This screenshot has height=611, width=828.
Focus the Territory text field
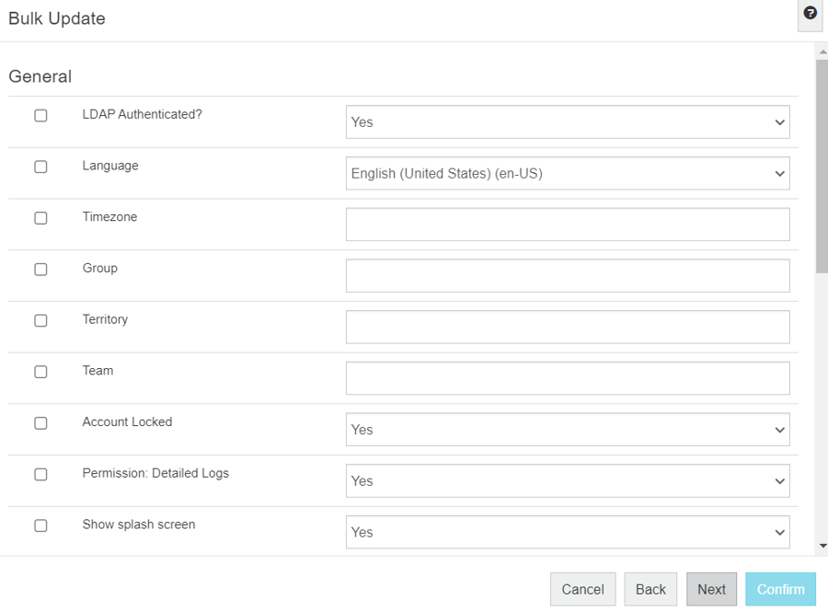568,327
